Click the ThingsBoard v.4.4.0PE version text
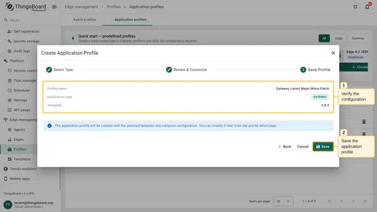This screenshot has width=377, height=212. [19, 194]
